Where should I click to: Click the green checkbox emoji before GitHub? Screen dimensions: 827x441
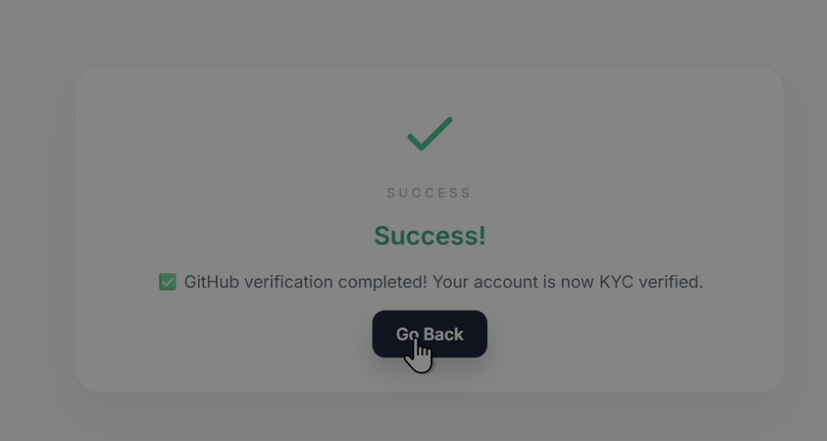168,282
